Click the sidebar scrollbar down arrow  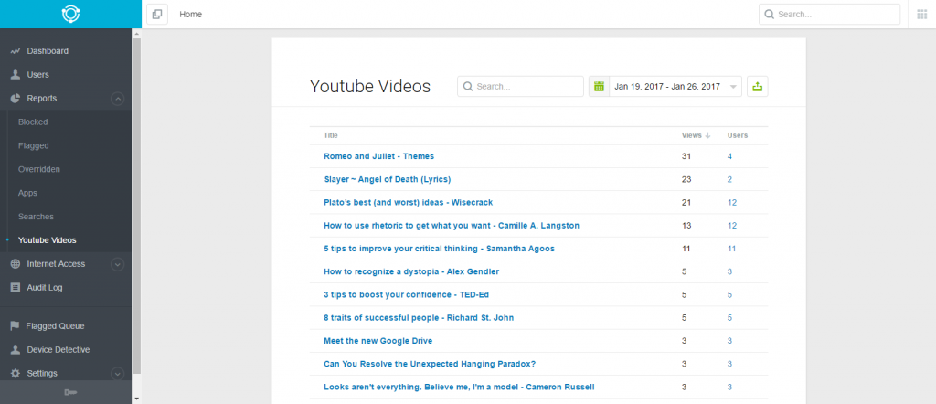pyautogui.click(x=137, y=398)
